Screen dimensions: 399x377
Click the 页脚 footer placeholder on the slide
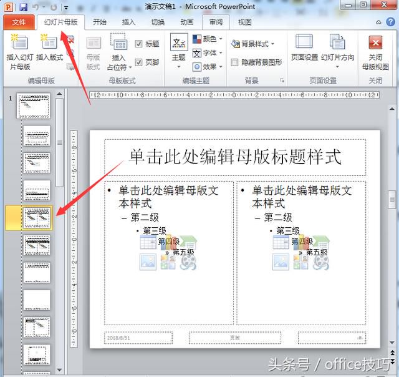pyautogui.click(x=235, y=338)
